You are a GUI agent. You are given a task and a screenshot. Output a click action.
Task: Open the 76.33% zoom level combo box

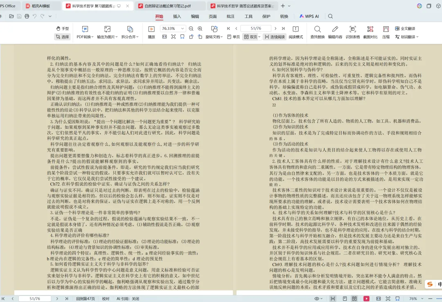point(173,29)
